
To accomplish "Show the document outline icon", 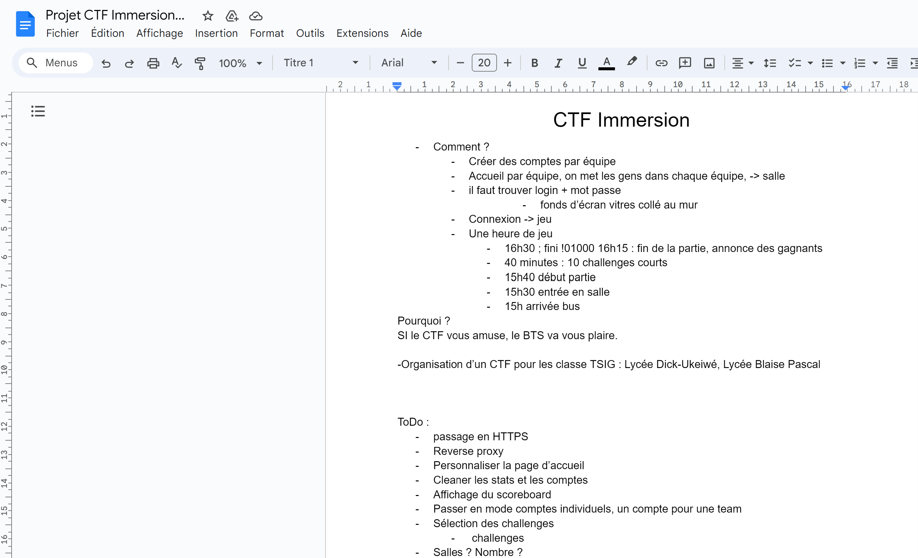I will click(x=38, y=111).
